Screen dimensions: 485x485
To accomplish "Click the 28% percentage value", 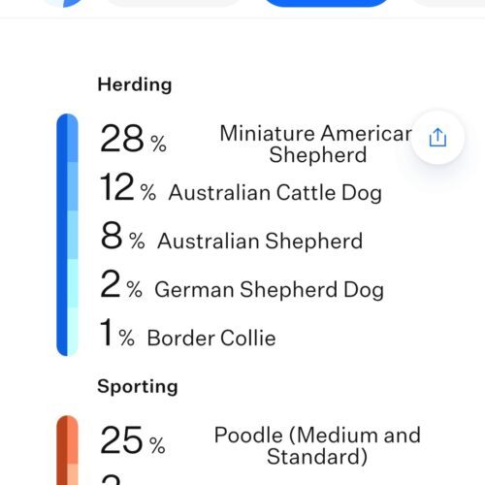I will tap(133, 139).
